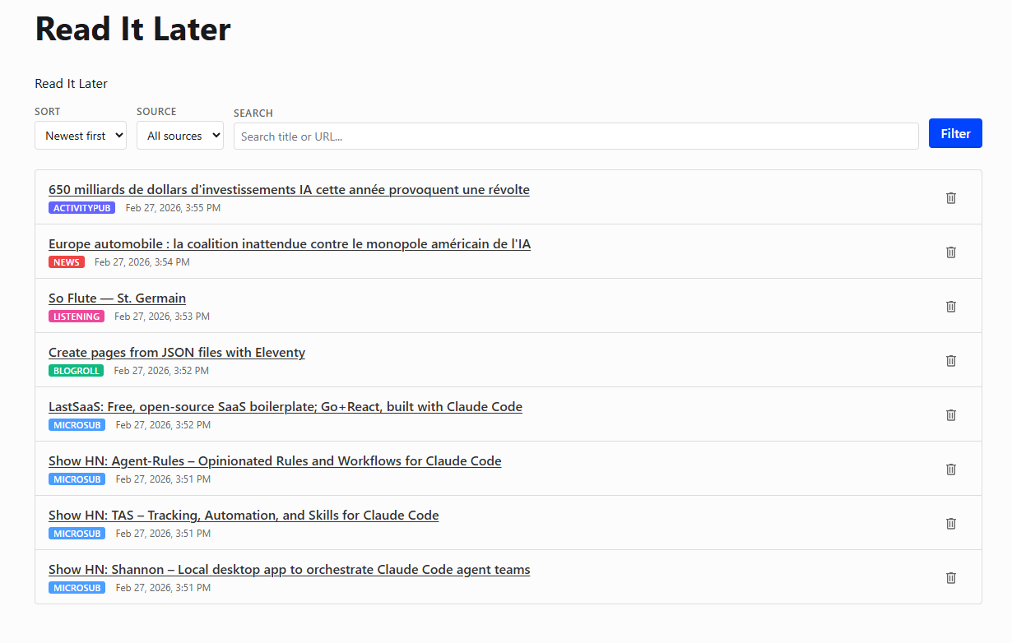Delete the TAS tracking article
The width and height of the screenshot is (1012, 643).
pos(950,523)
